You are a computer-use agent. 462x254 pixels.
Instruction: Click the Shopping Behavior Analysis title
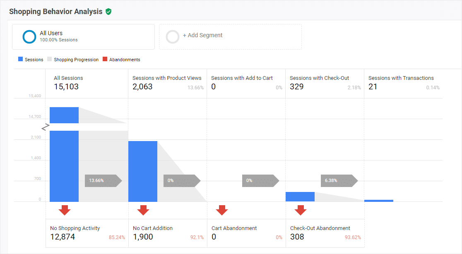tap(56, 12)
